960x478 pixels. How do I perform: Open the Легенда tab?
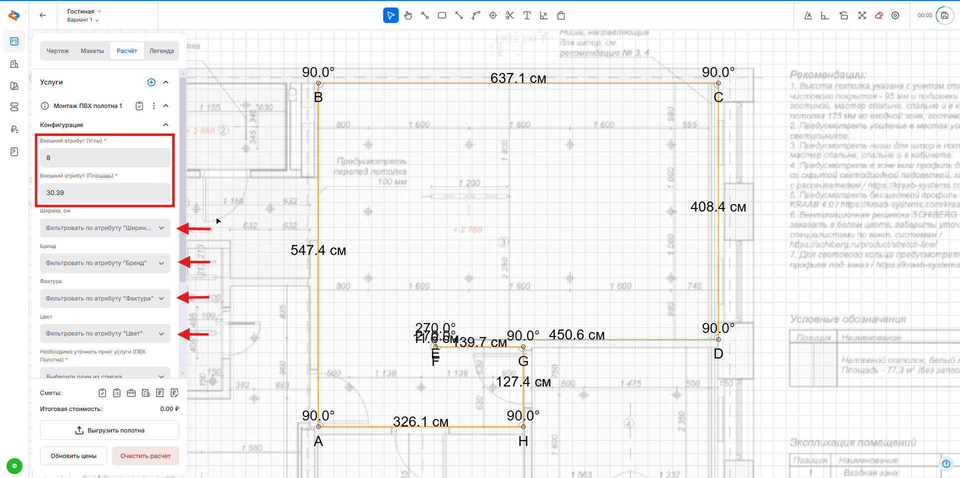[x=162, y=51]
